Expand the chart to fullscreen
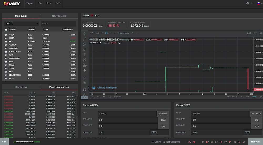 point(261,33)
